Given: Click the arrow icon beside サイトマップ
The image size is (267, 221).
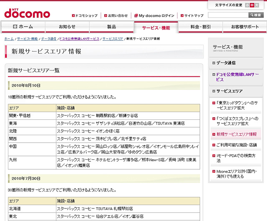Looking at the screenshot, I should [182, 16].
